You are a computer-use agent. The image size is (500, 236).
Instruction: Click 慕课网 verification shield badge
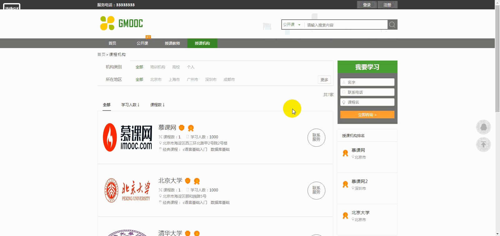(182, 128)
